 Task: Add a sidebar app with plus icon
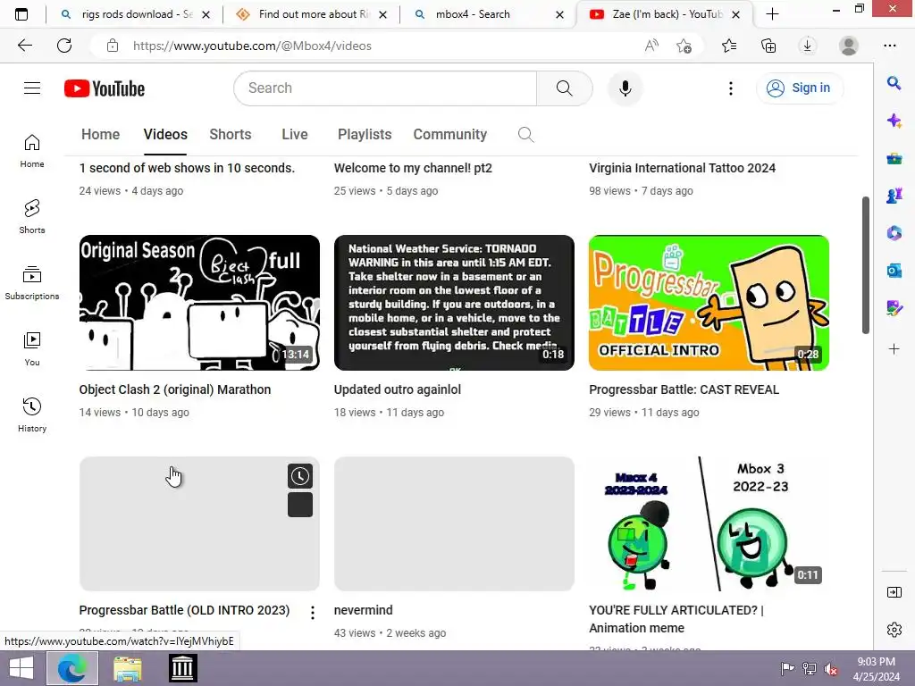894,349
